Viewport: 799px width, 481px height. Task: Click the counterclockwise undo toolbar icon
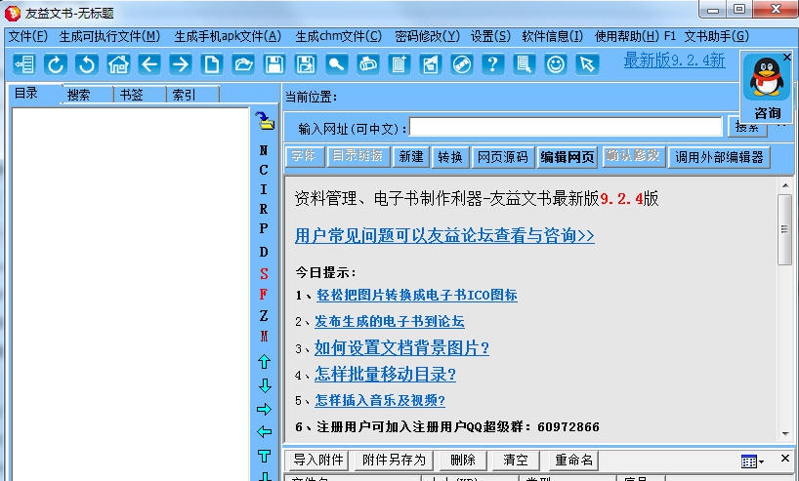click(87, 64)
